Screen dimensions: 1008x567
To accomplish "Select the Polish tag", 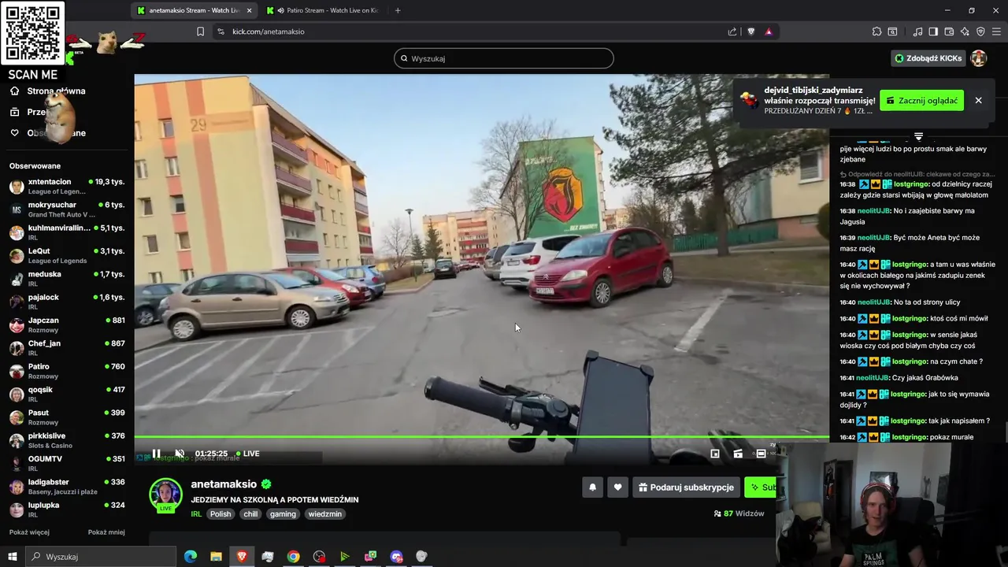I will [x=220, y=514].
